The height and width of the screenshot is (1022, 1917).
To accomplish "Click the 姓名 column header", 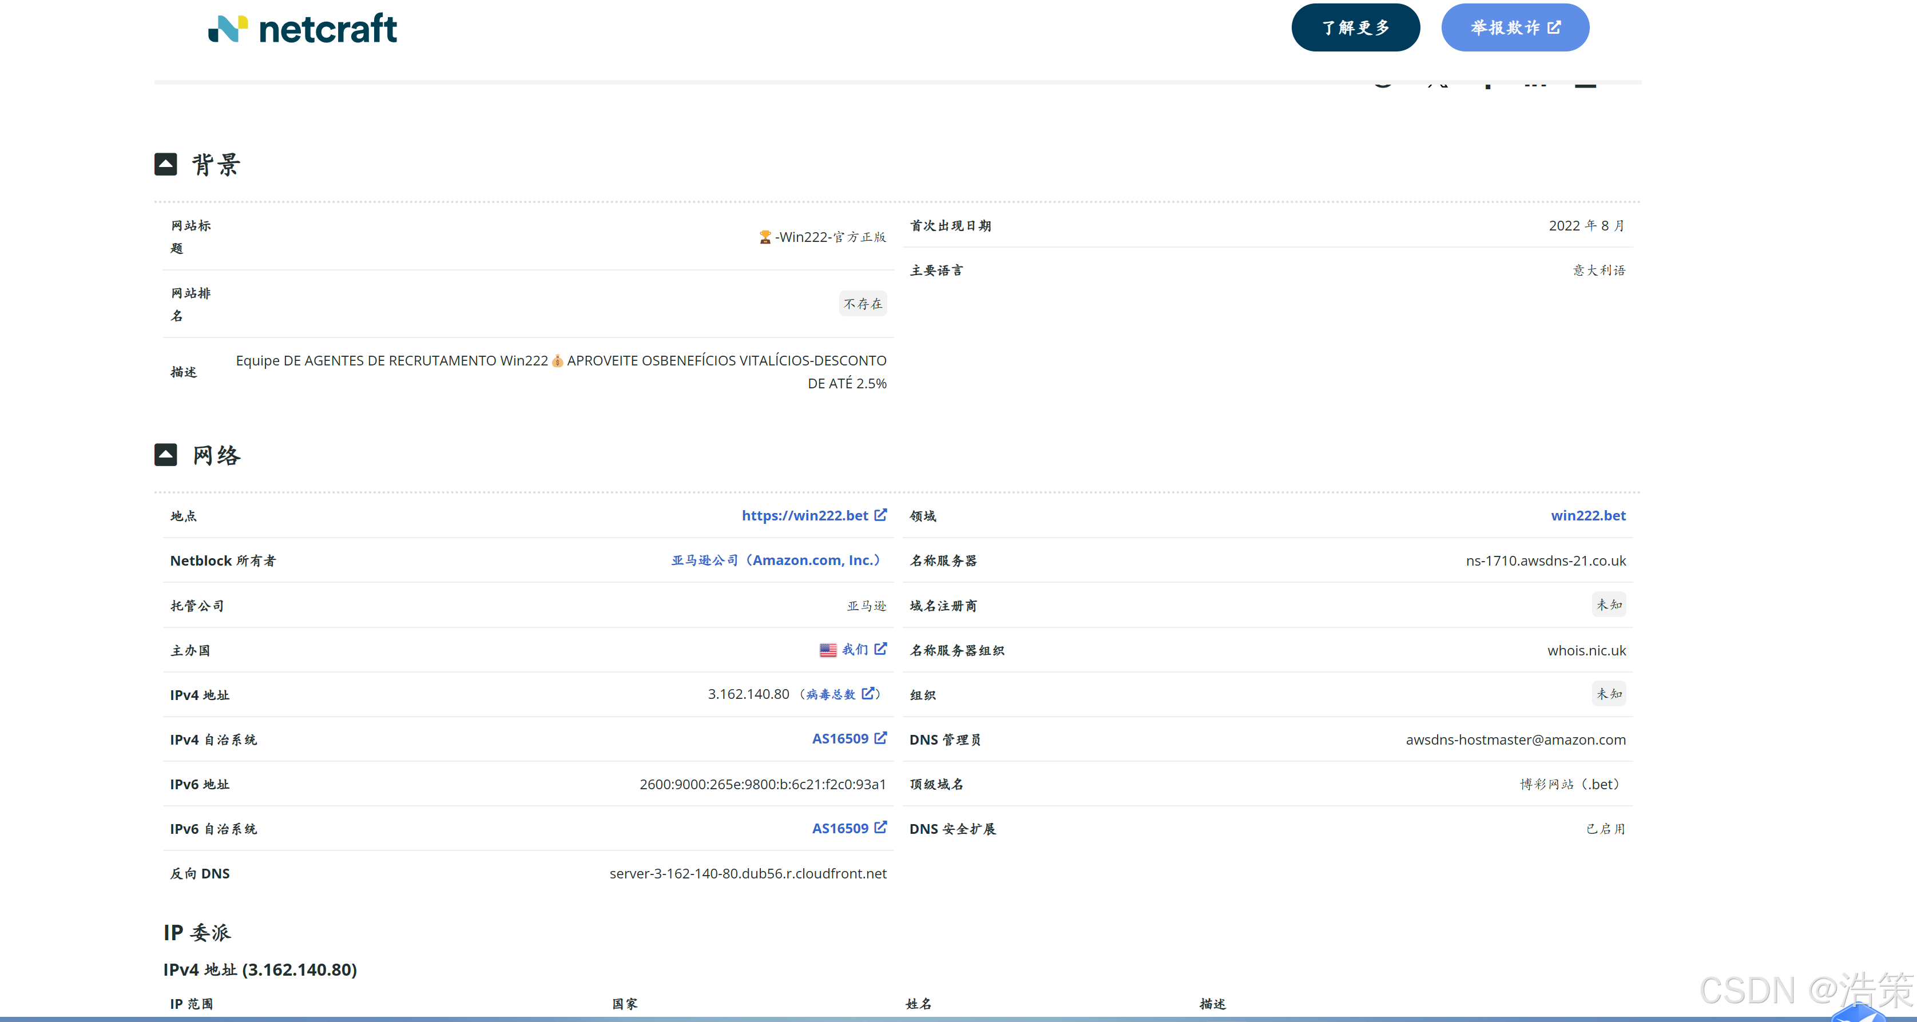I will click(x=918, y=1003).
